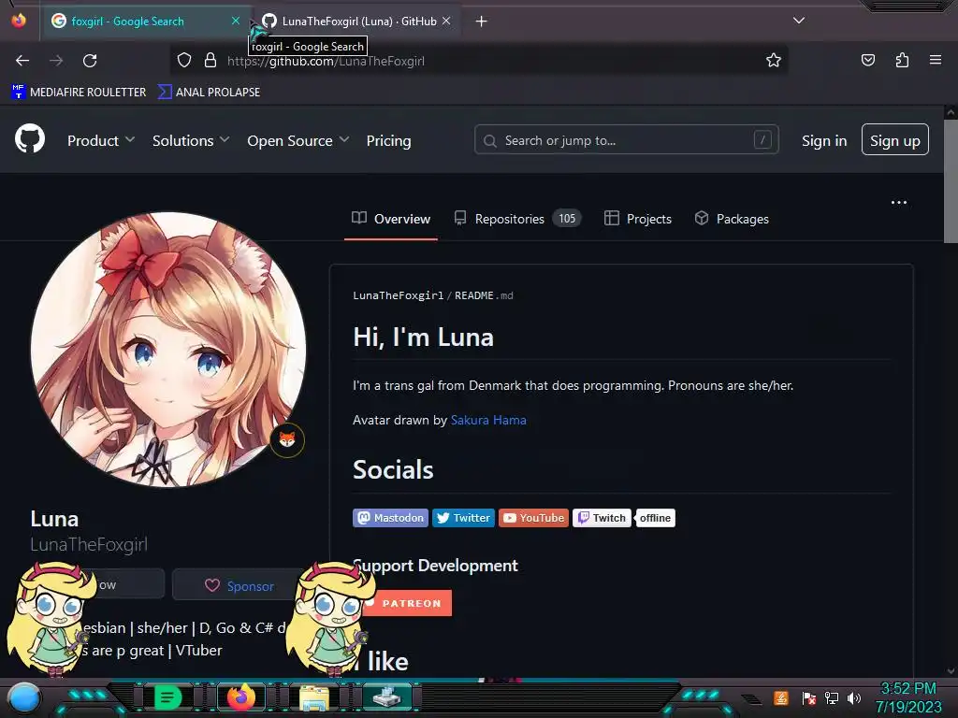Click the orange Java tray icon
The image size is (958, 718).
pos(781,697)
